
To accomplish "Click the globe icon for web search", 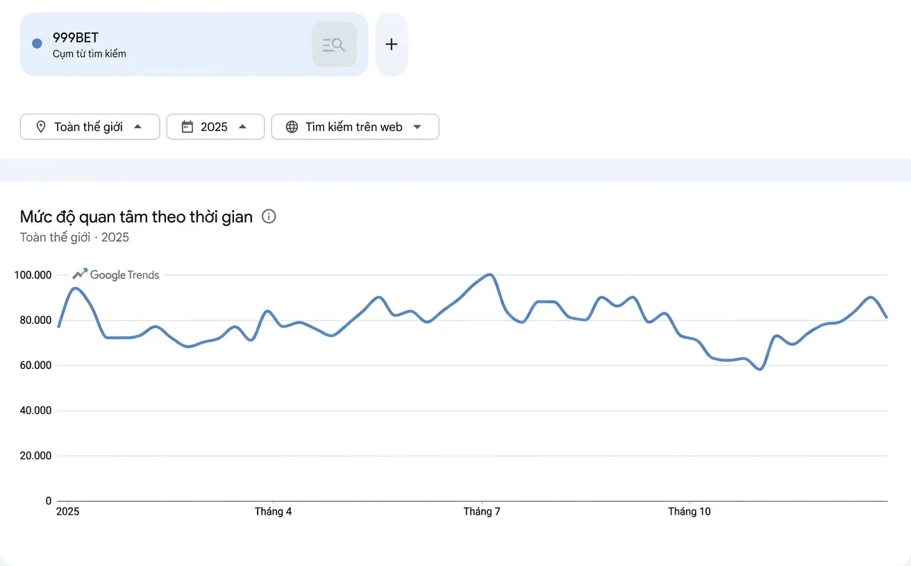I will 292,127.
